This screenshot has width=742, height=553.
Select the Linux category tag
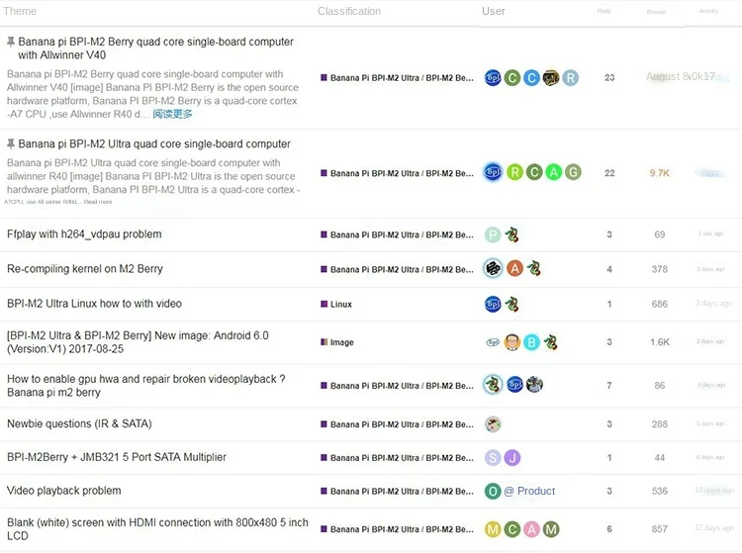(x=336, y=304)
